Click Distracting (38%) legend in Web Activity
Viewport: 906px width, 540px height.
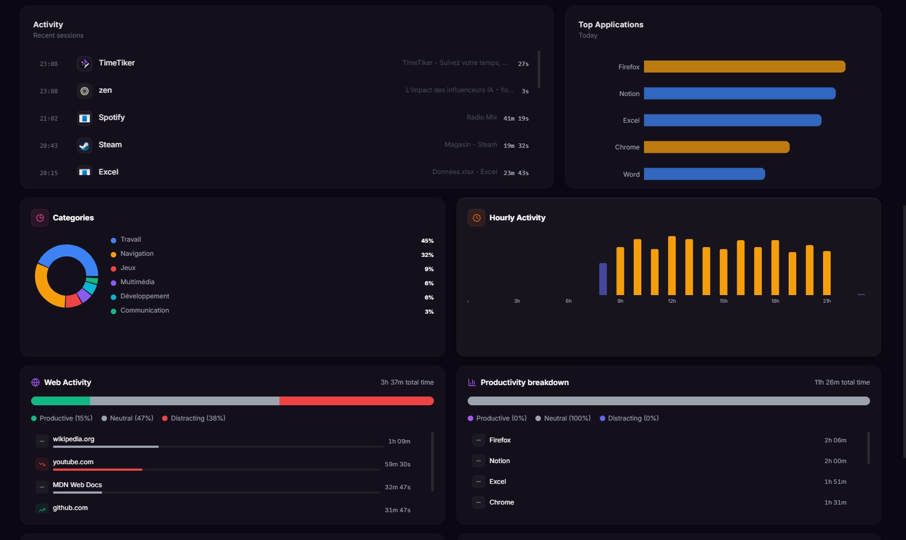pyautogui.click(x=194, y=418)
